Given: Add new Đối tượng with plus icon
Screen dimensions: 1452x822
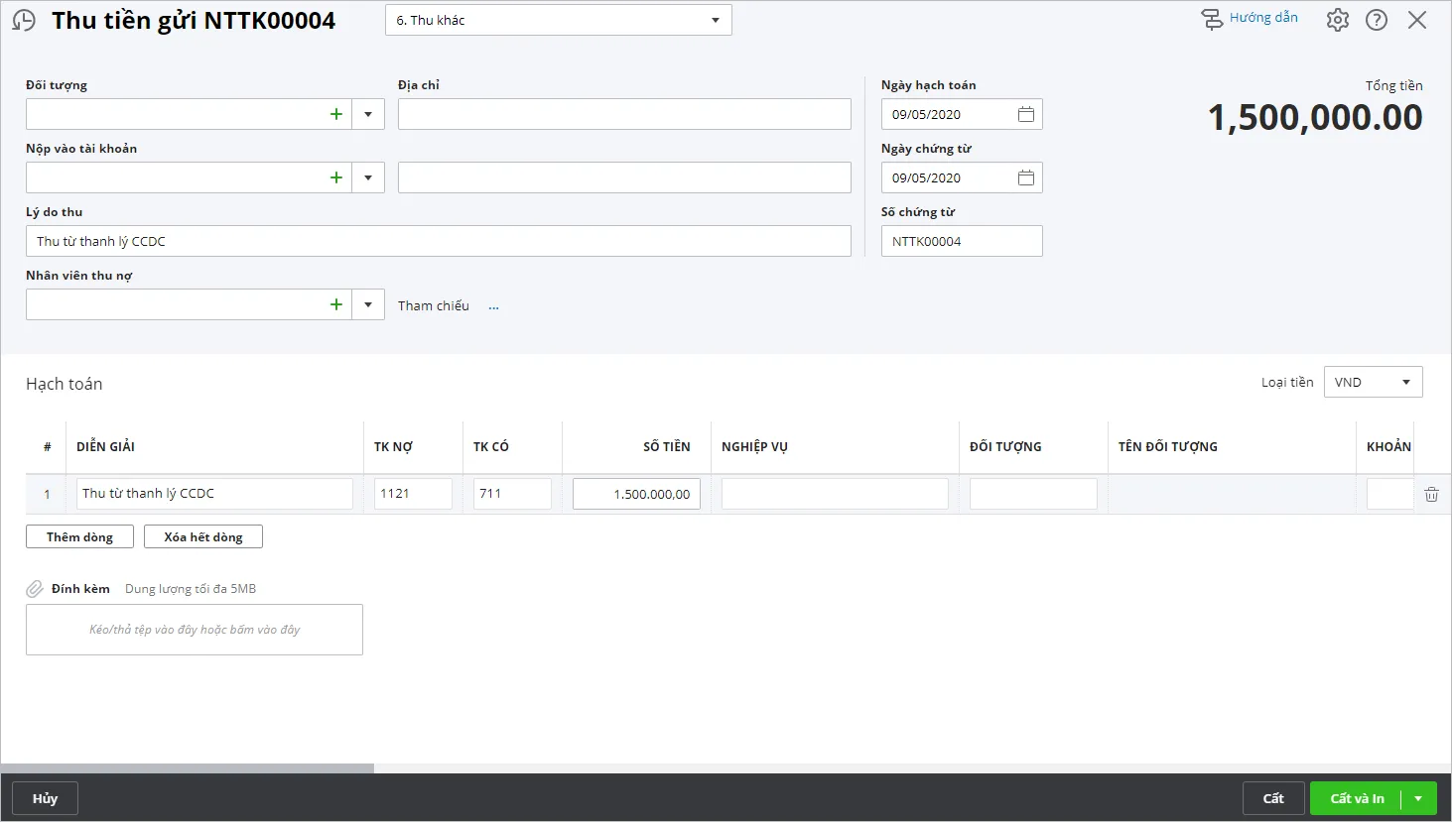Looking at the screenshot, I should [x=336, y=114].
